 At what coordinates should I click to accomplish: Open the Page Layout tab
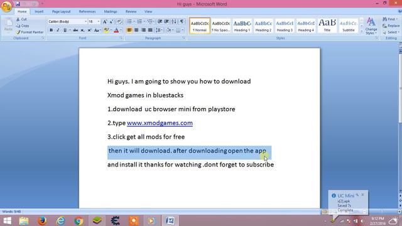coord(61,11)
